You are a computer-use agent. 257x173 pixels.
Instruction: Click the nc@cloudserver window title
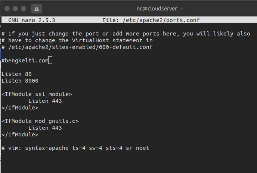[160, 9]
